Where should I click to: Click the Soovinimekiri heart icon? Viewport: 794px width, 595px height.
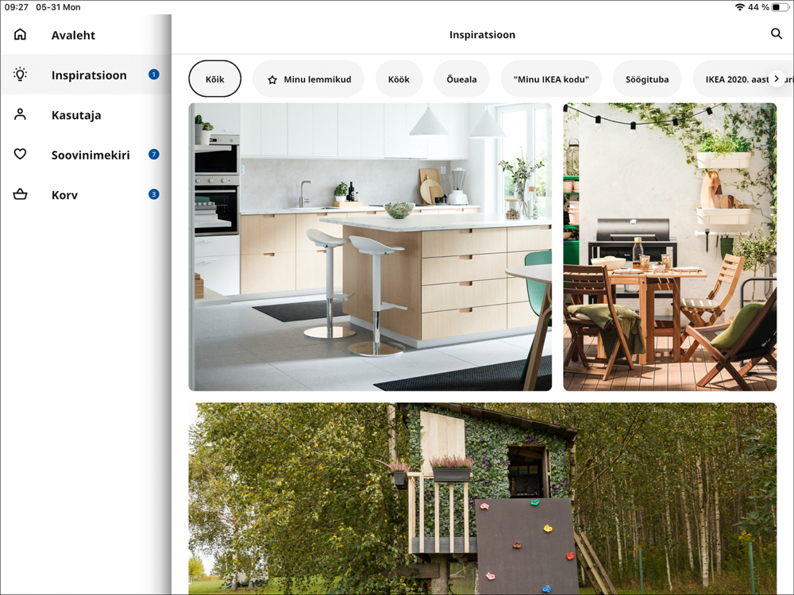pos(21,155)
